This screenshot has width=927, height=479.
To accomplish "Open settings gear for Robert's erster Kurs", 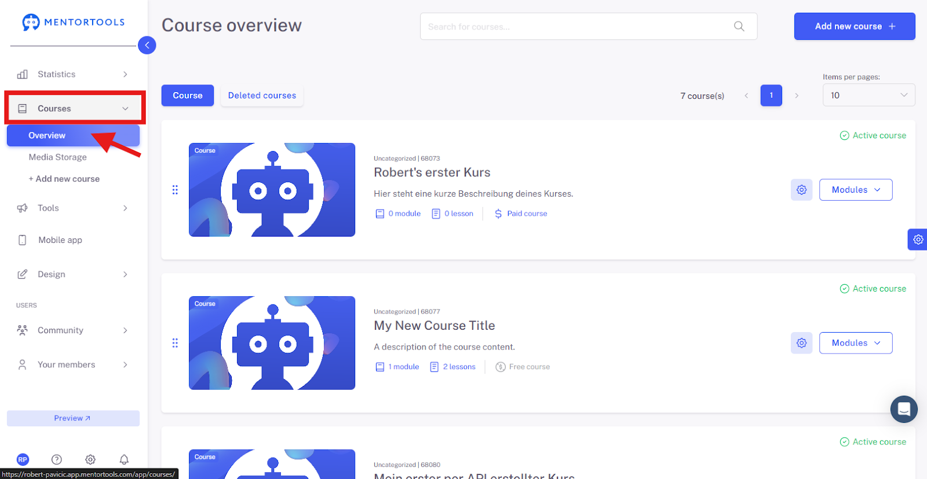I will (802, 190).
